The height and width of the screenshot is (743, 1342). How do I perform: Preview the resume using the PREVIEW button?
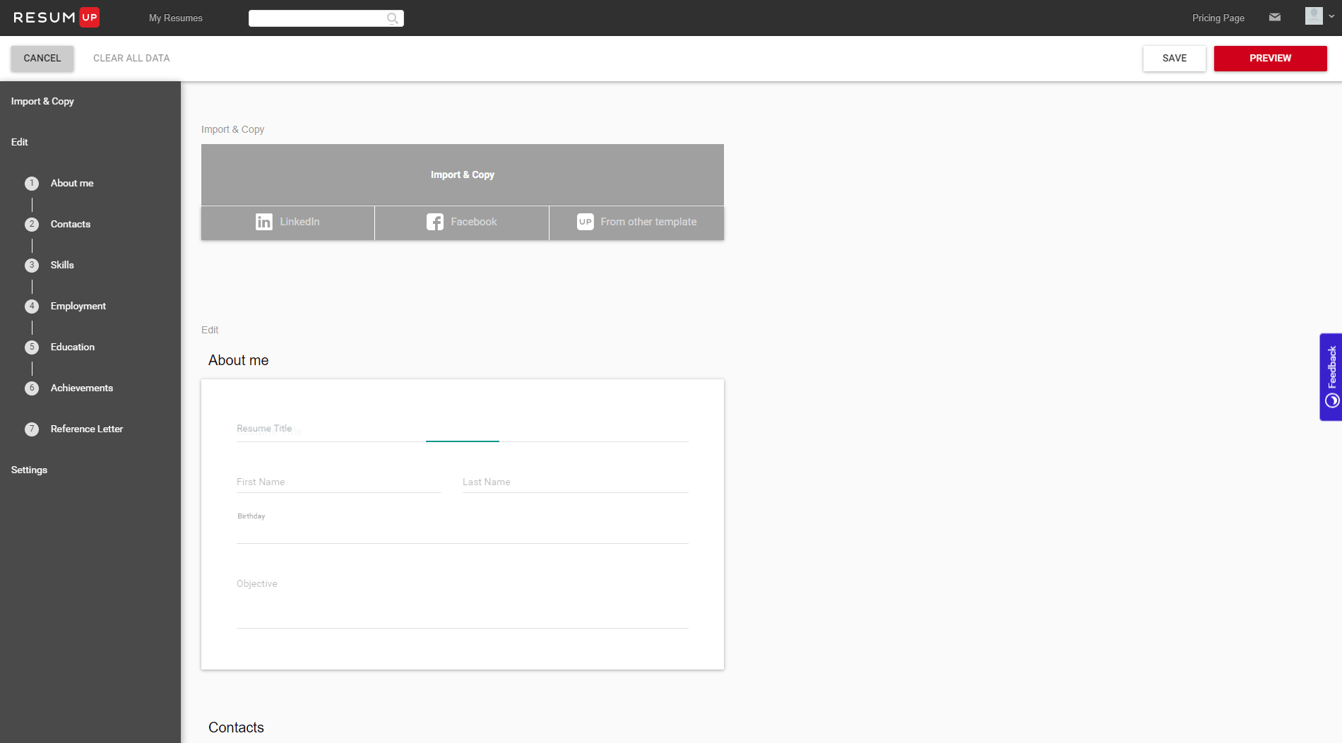click(x=1270, y=58)
